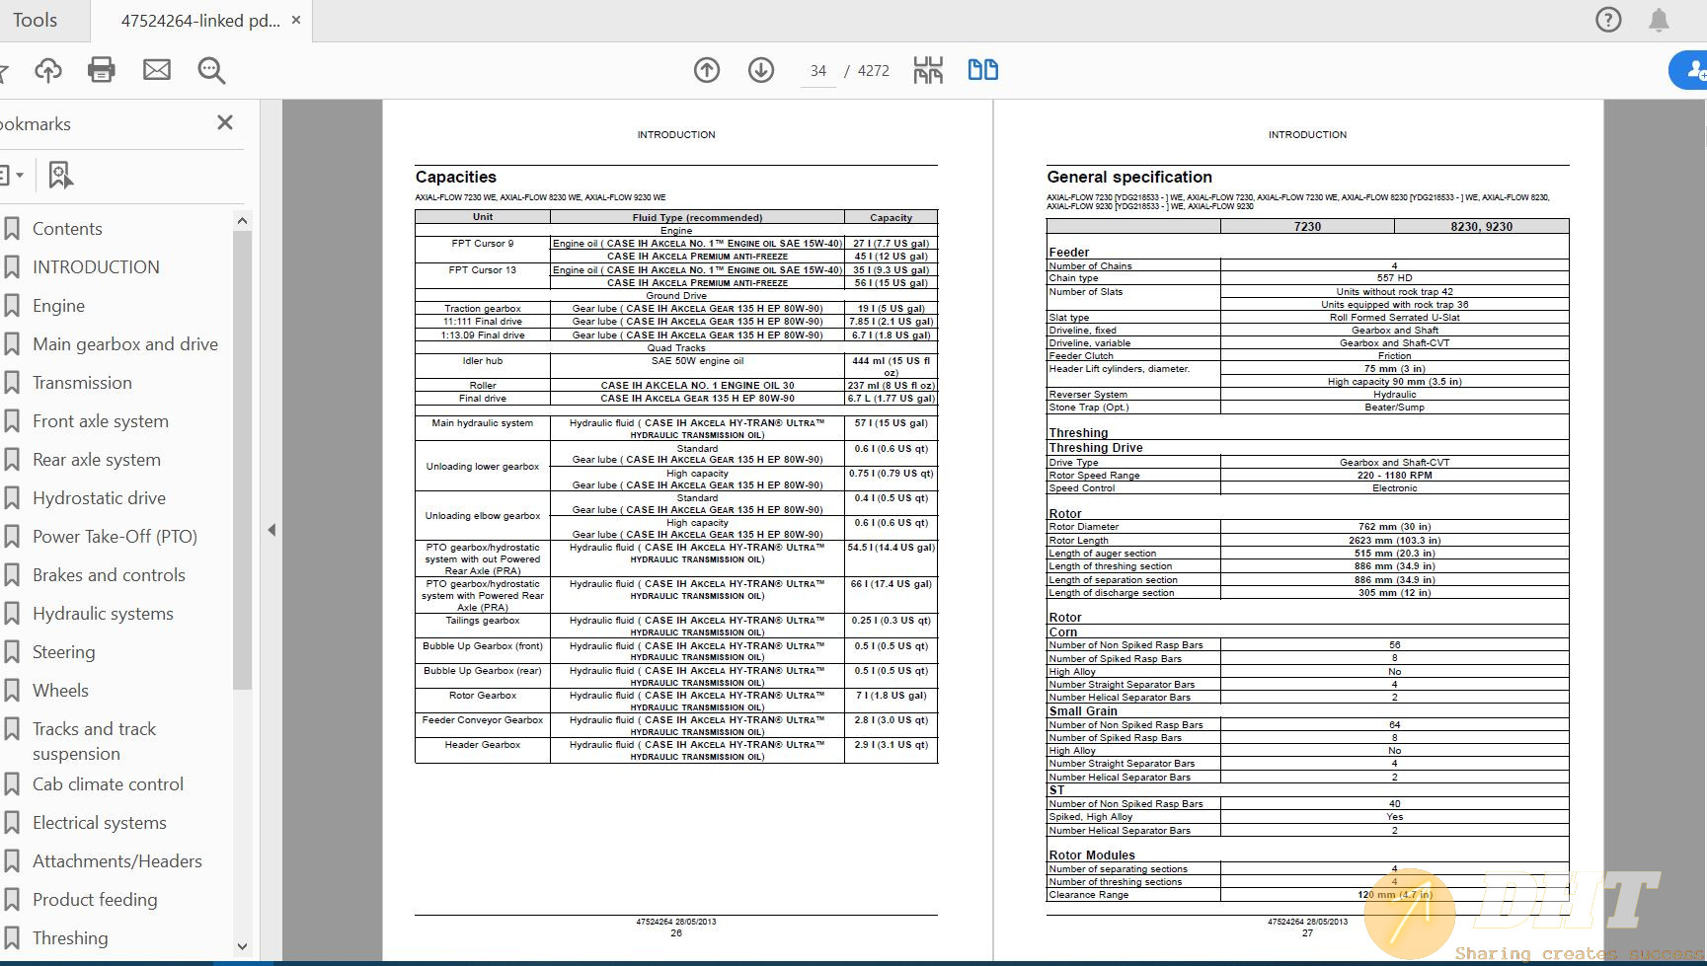The image size is (1707, 966).
Task: Open Brakes and controls bookmark
Action: (x=109, y=575)
